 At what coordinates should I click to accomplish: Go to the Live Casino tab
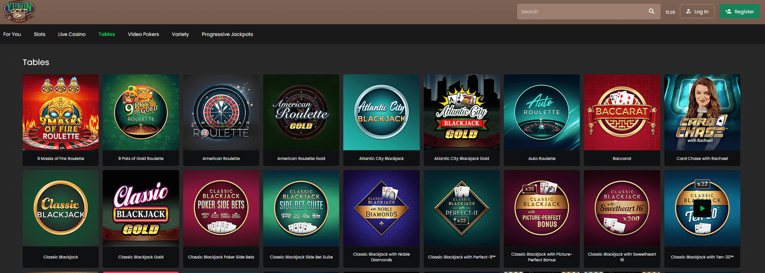tap(72, 34)
